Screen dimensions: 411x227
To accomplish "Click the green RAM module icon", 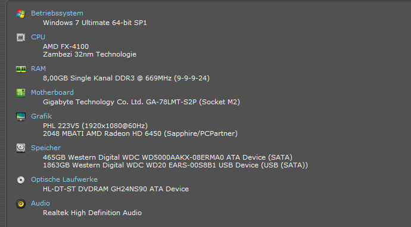I will [21, 69].
